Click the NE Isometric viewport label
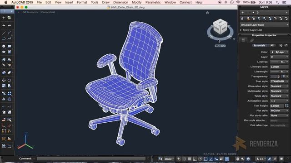The image size is (291, 163). (x=31, y=12)
